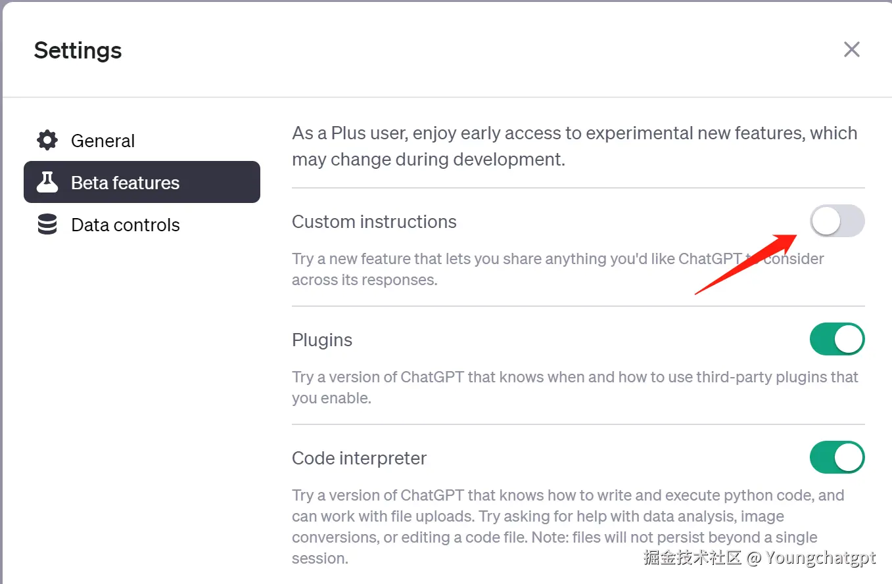Click the gear icon beside General
The width and height of the screenshot is (892, 584).
[x=47, y=141]
